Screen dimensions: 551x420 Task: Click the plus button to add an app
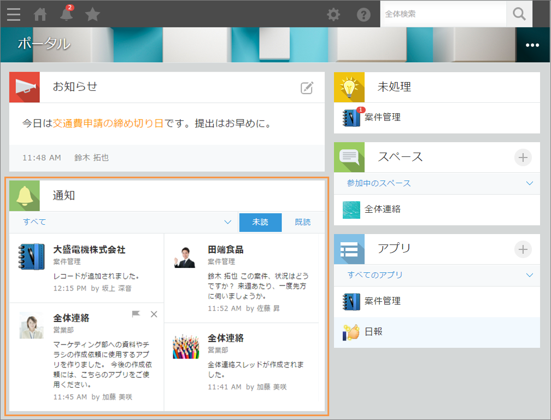tap(523, 249)
